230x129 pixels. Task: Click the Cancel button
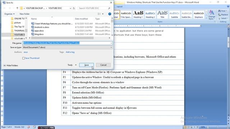coord(103,65)
